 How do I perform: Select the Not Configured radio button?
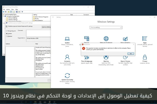coord(7,31)
